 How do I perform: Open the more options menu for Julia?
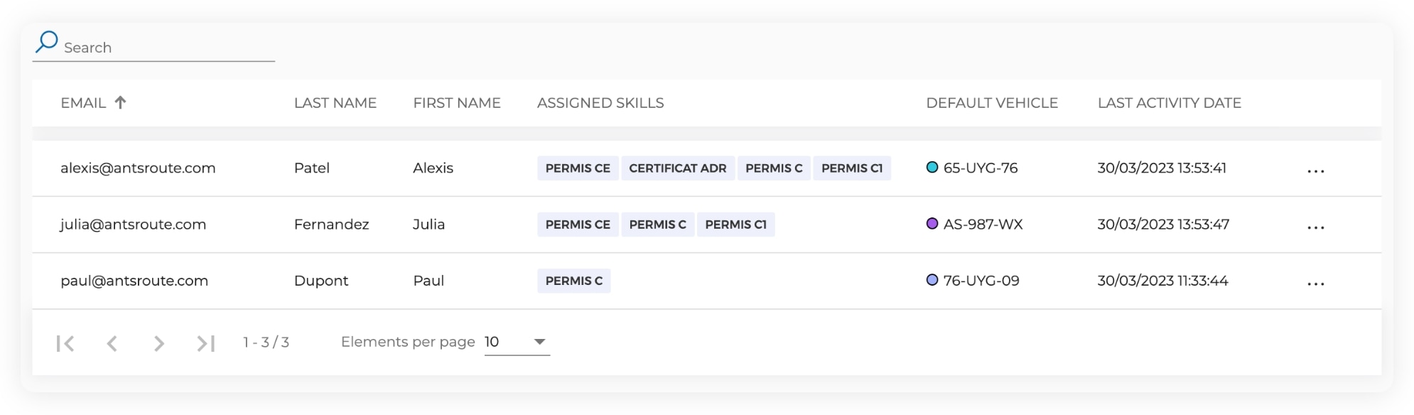tap(1315, 227)
